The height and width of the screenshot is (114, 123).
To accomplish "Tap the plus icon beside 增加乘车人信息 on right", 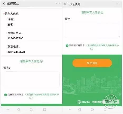I will (102, 12).
